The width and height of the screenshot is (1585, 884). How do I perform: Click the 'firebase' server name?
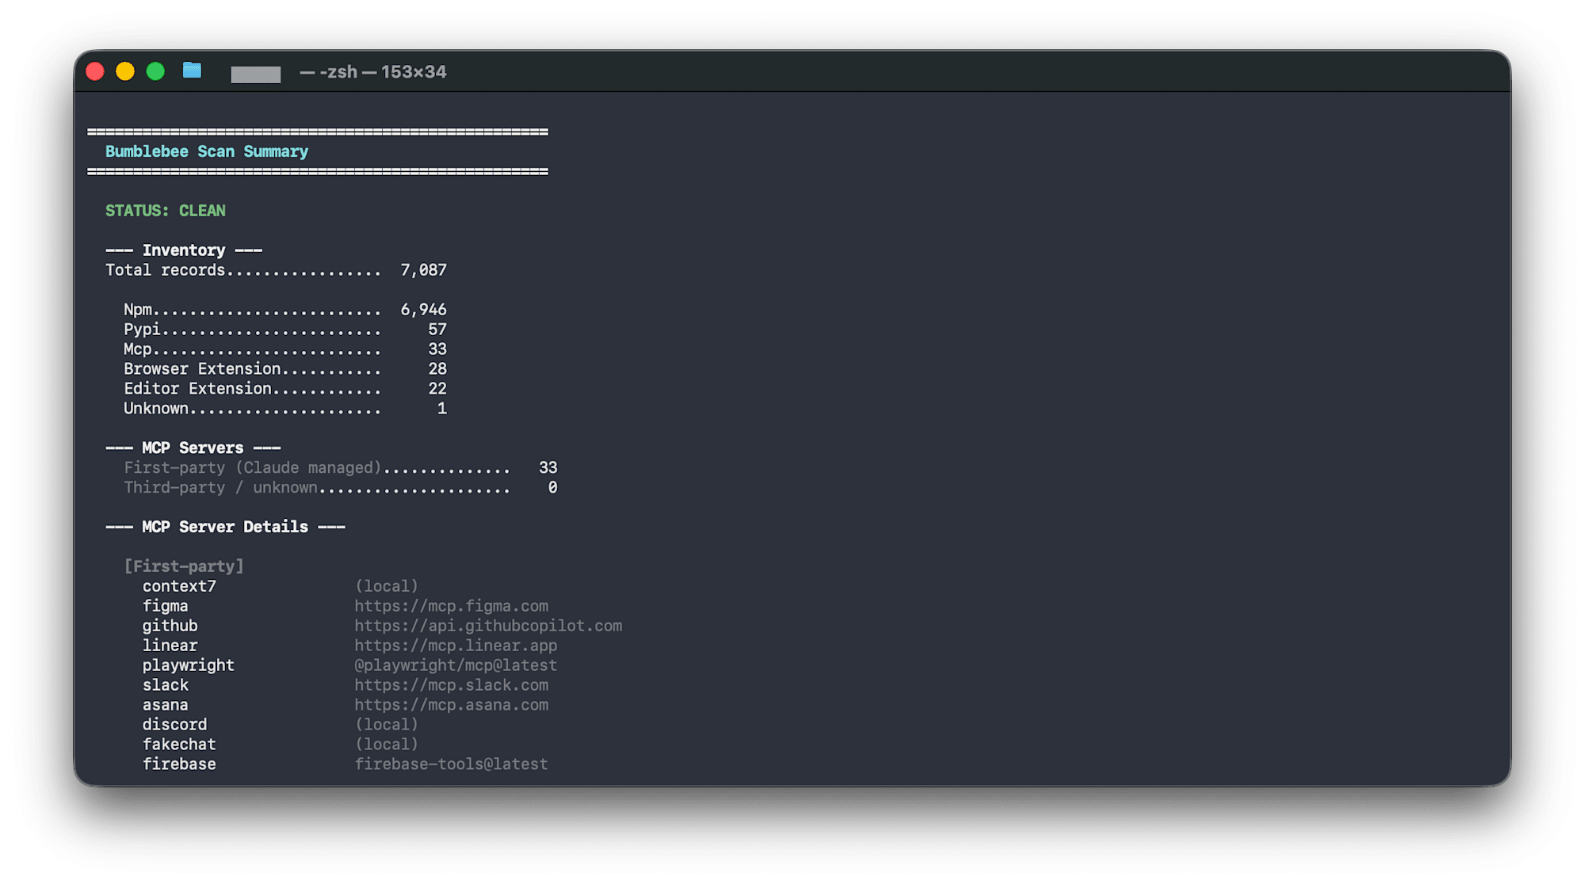pyautogui.click(x=179, y=765)
